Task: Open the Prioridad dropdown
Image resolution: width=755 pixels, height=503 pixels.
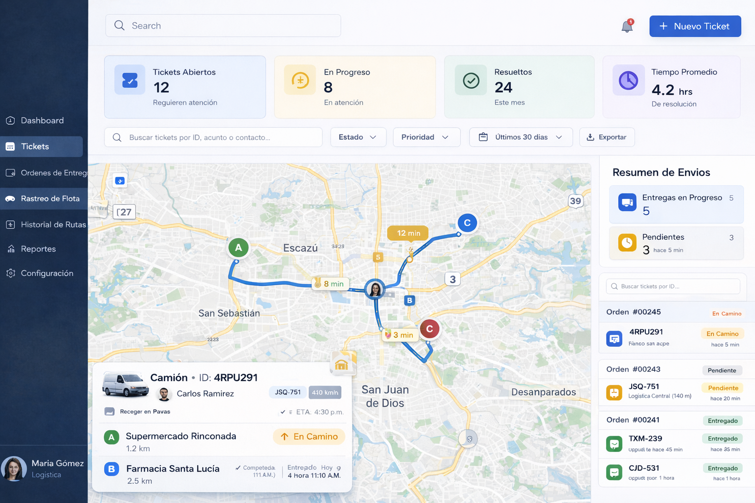Action: click(x=426, y=137)
